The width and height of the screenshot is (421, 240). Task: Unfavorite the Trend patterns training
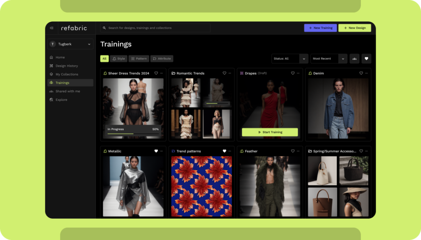click(224, 151)
